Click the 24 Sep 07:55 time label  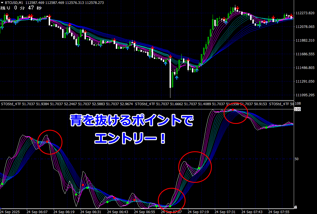coord(279,212)
